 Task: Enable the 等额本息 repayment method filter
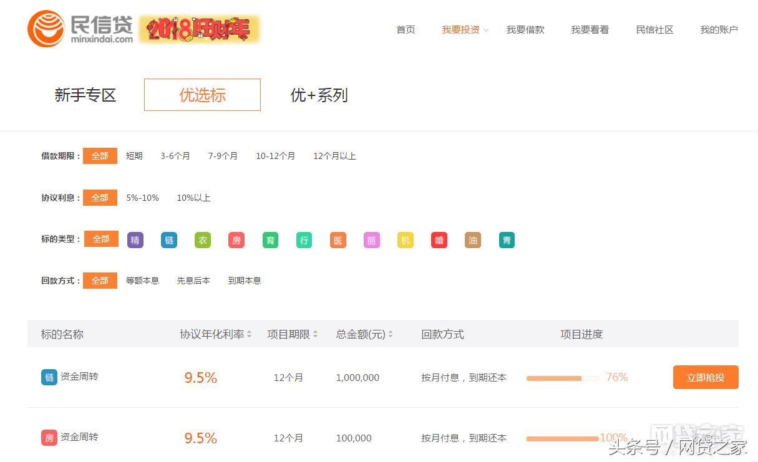(142, 281)
